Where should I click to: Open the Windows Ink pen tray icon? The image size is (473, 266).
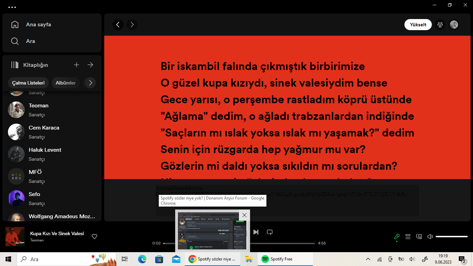point(425,259)
